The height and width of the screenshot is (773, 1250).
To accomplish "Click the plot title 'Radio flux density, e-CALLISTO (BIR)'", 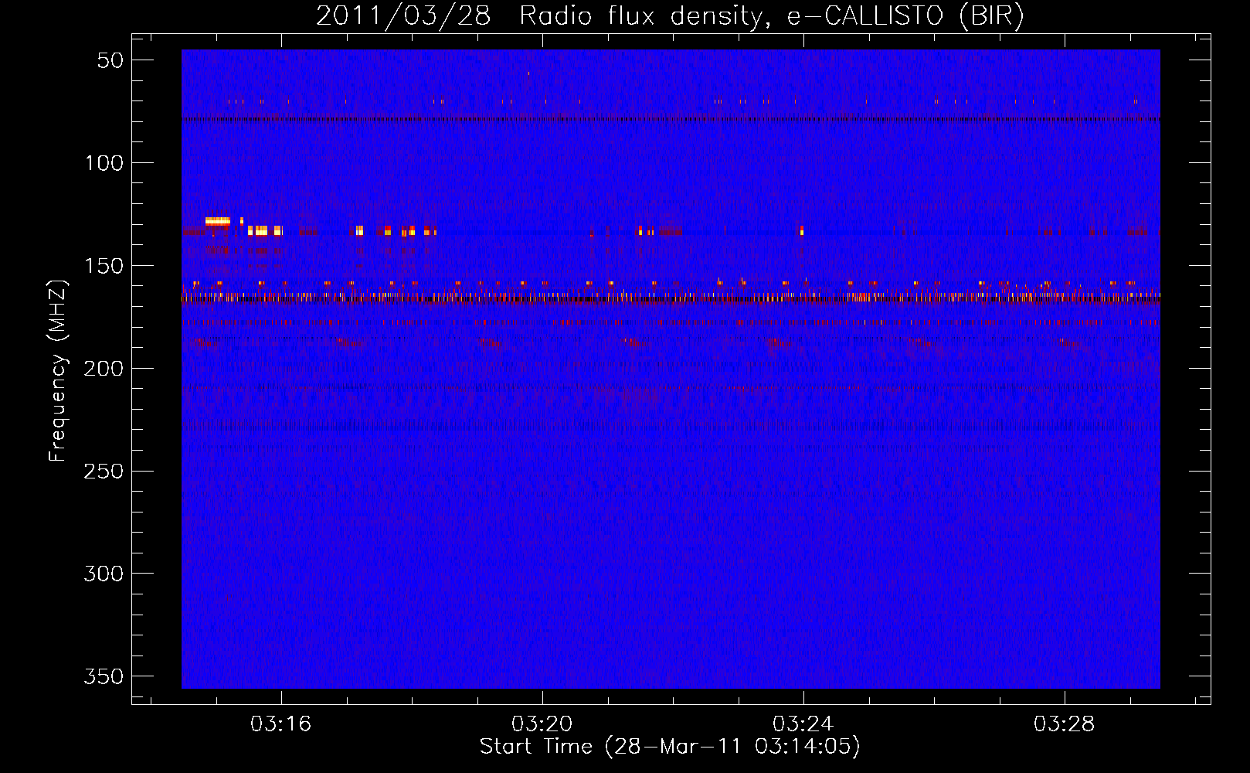I will pyautogui.click(x=771, y=16).
